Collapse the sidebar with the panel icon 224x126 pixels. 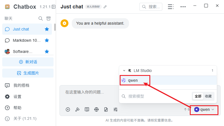click(54, 7)
